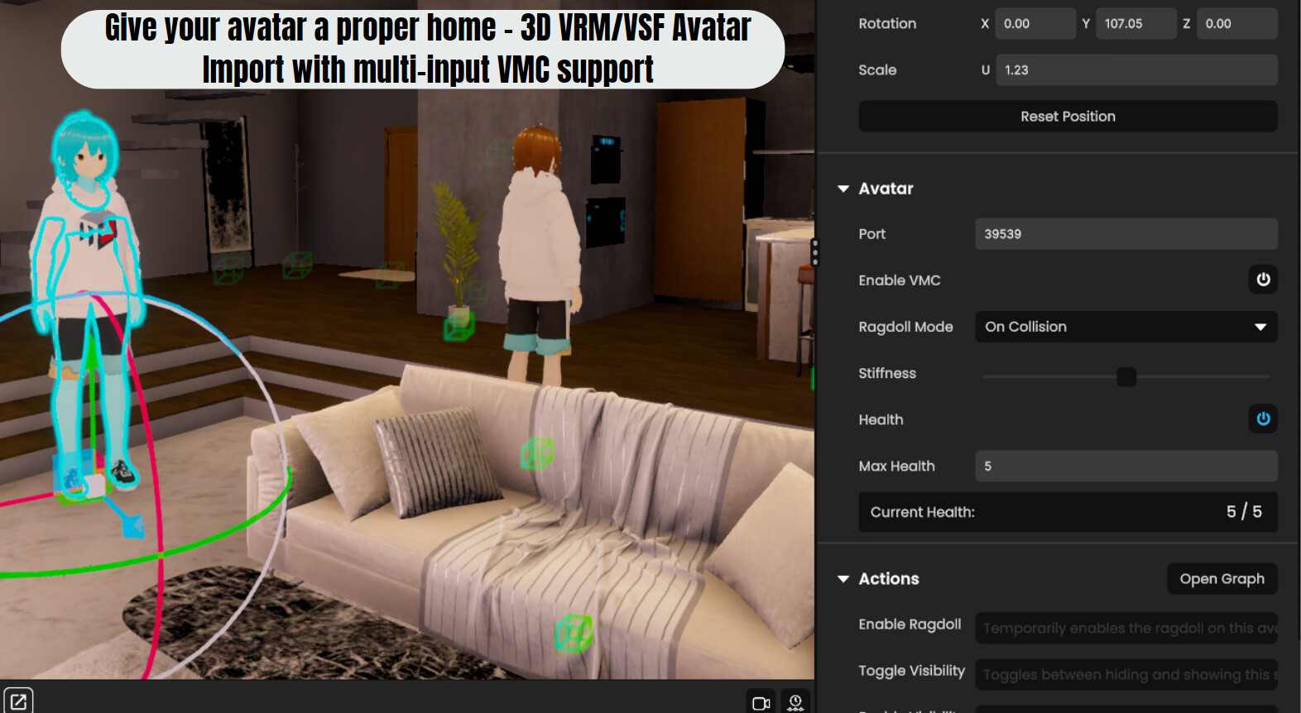Click the Open Graph button

(1222, 579)
